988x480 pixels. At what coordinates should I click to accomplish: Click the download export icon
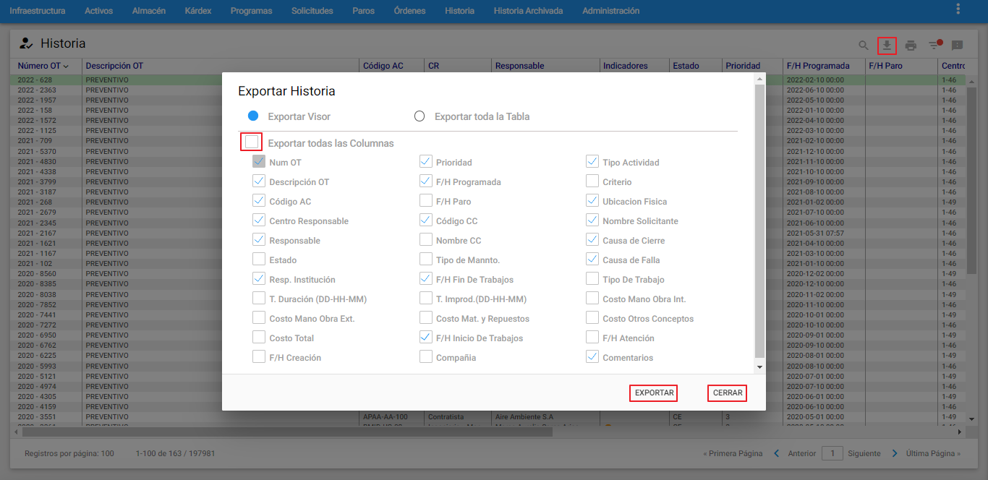(x=887, y=45)
